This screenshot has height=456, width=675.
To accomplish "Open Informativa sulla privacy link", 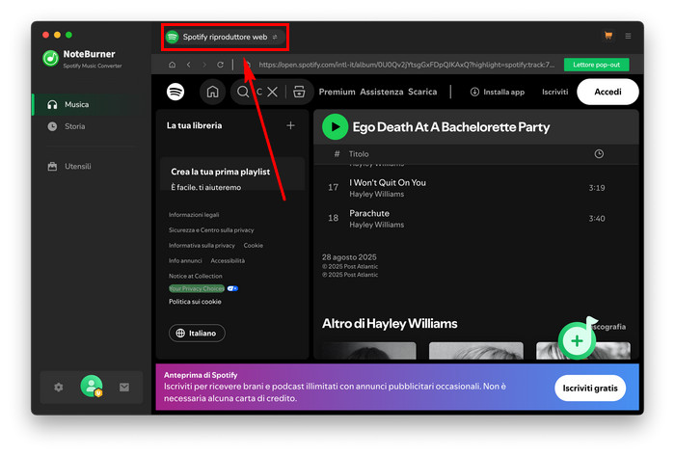I will 202,246.
